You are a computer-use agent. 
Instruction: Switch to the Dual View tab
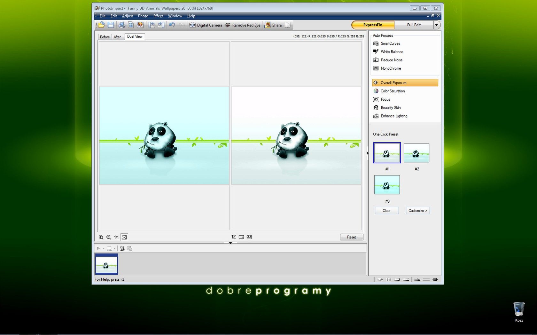135,36
